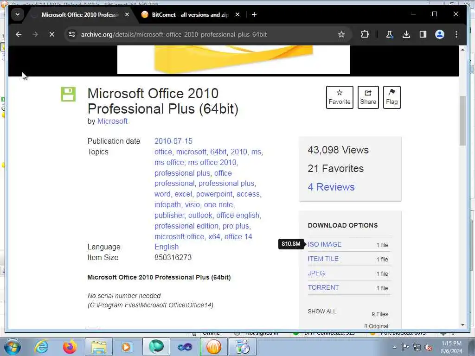This screenshot has width=475, height=356.
Task: Open the 4 Reviews link
Action: [331, 187]
